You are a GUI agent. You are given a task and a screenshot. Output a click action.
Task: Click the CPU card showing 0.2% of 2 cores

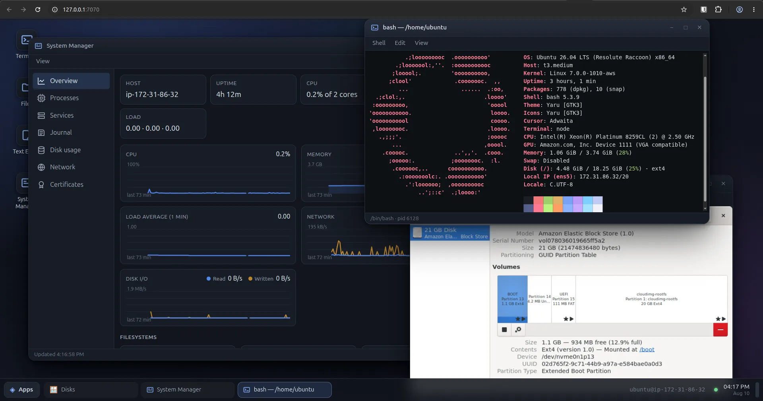tap(333, 89)
